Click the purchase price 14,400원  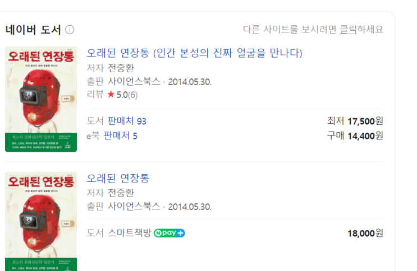point(365,135)
